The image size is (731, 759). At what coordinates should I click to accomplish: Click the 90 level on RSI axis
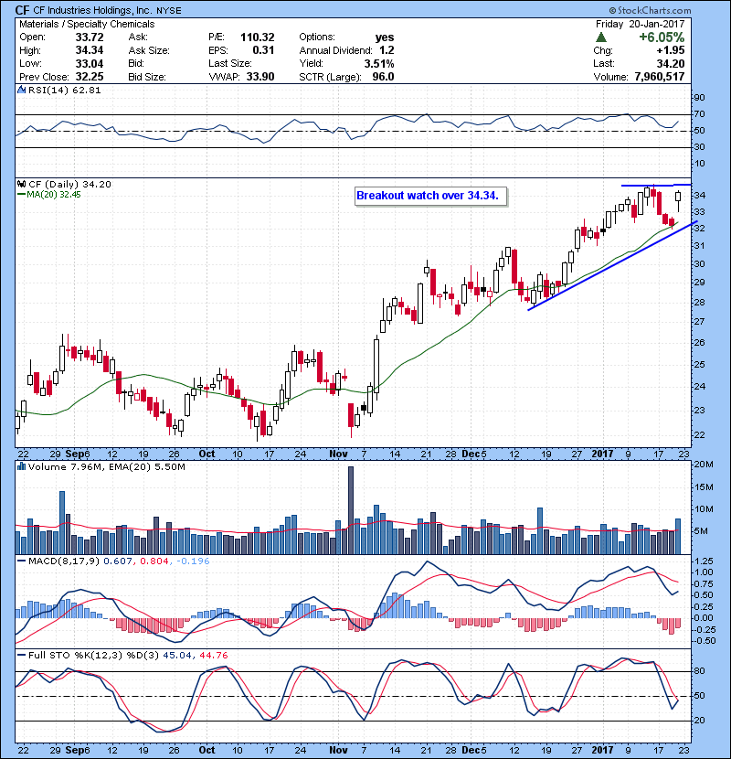tap(700, 97)
